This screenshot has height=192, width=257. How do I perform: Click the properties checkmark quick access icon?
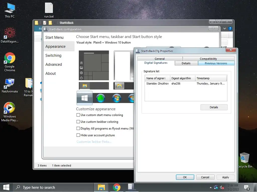(x=45, y=23)
